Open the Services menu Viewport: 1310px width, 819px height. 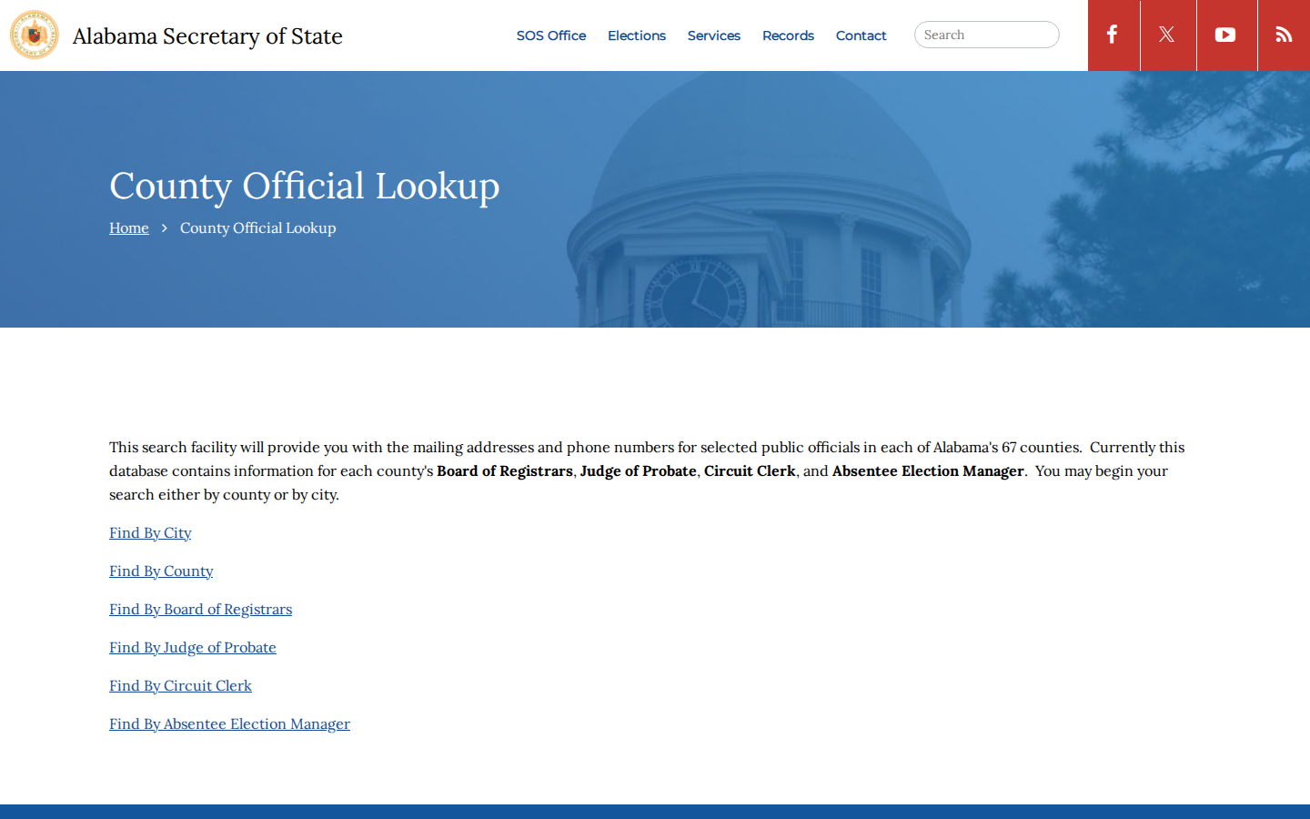[714, 35]
